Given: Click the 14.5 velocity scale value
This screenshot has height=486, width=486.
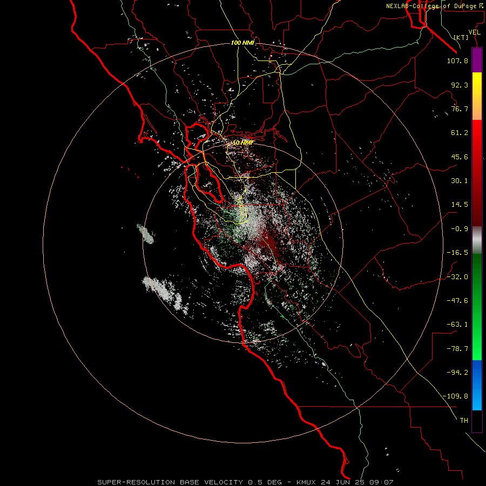Looking at the screenshot, I should point(460,205).
